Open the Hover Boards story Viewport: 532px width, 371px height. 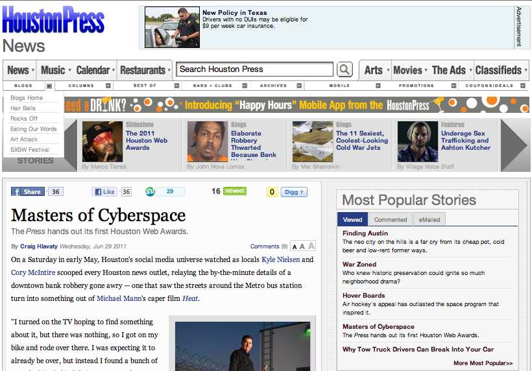click(364, 295)
